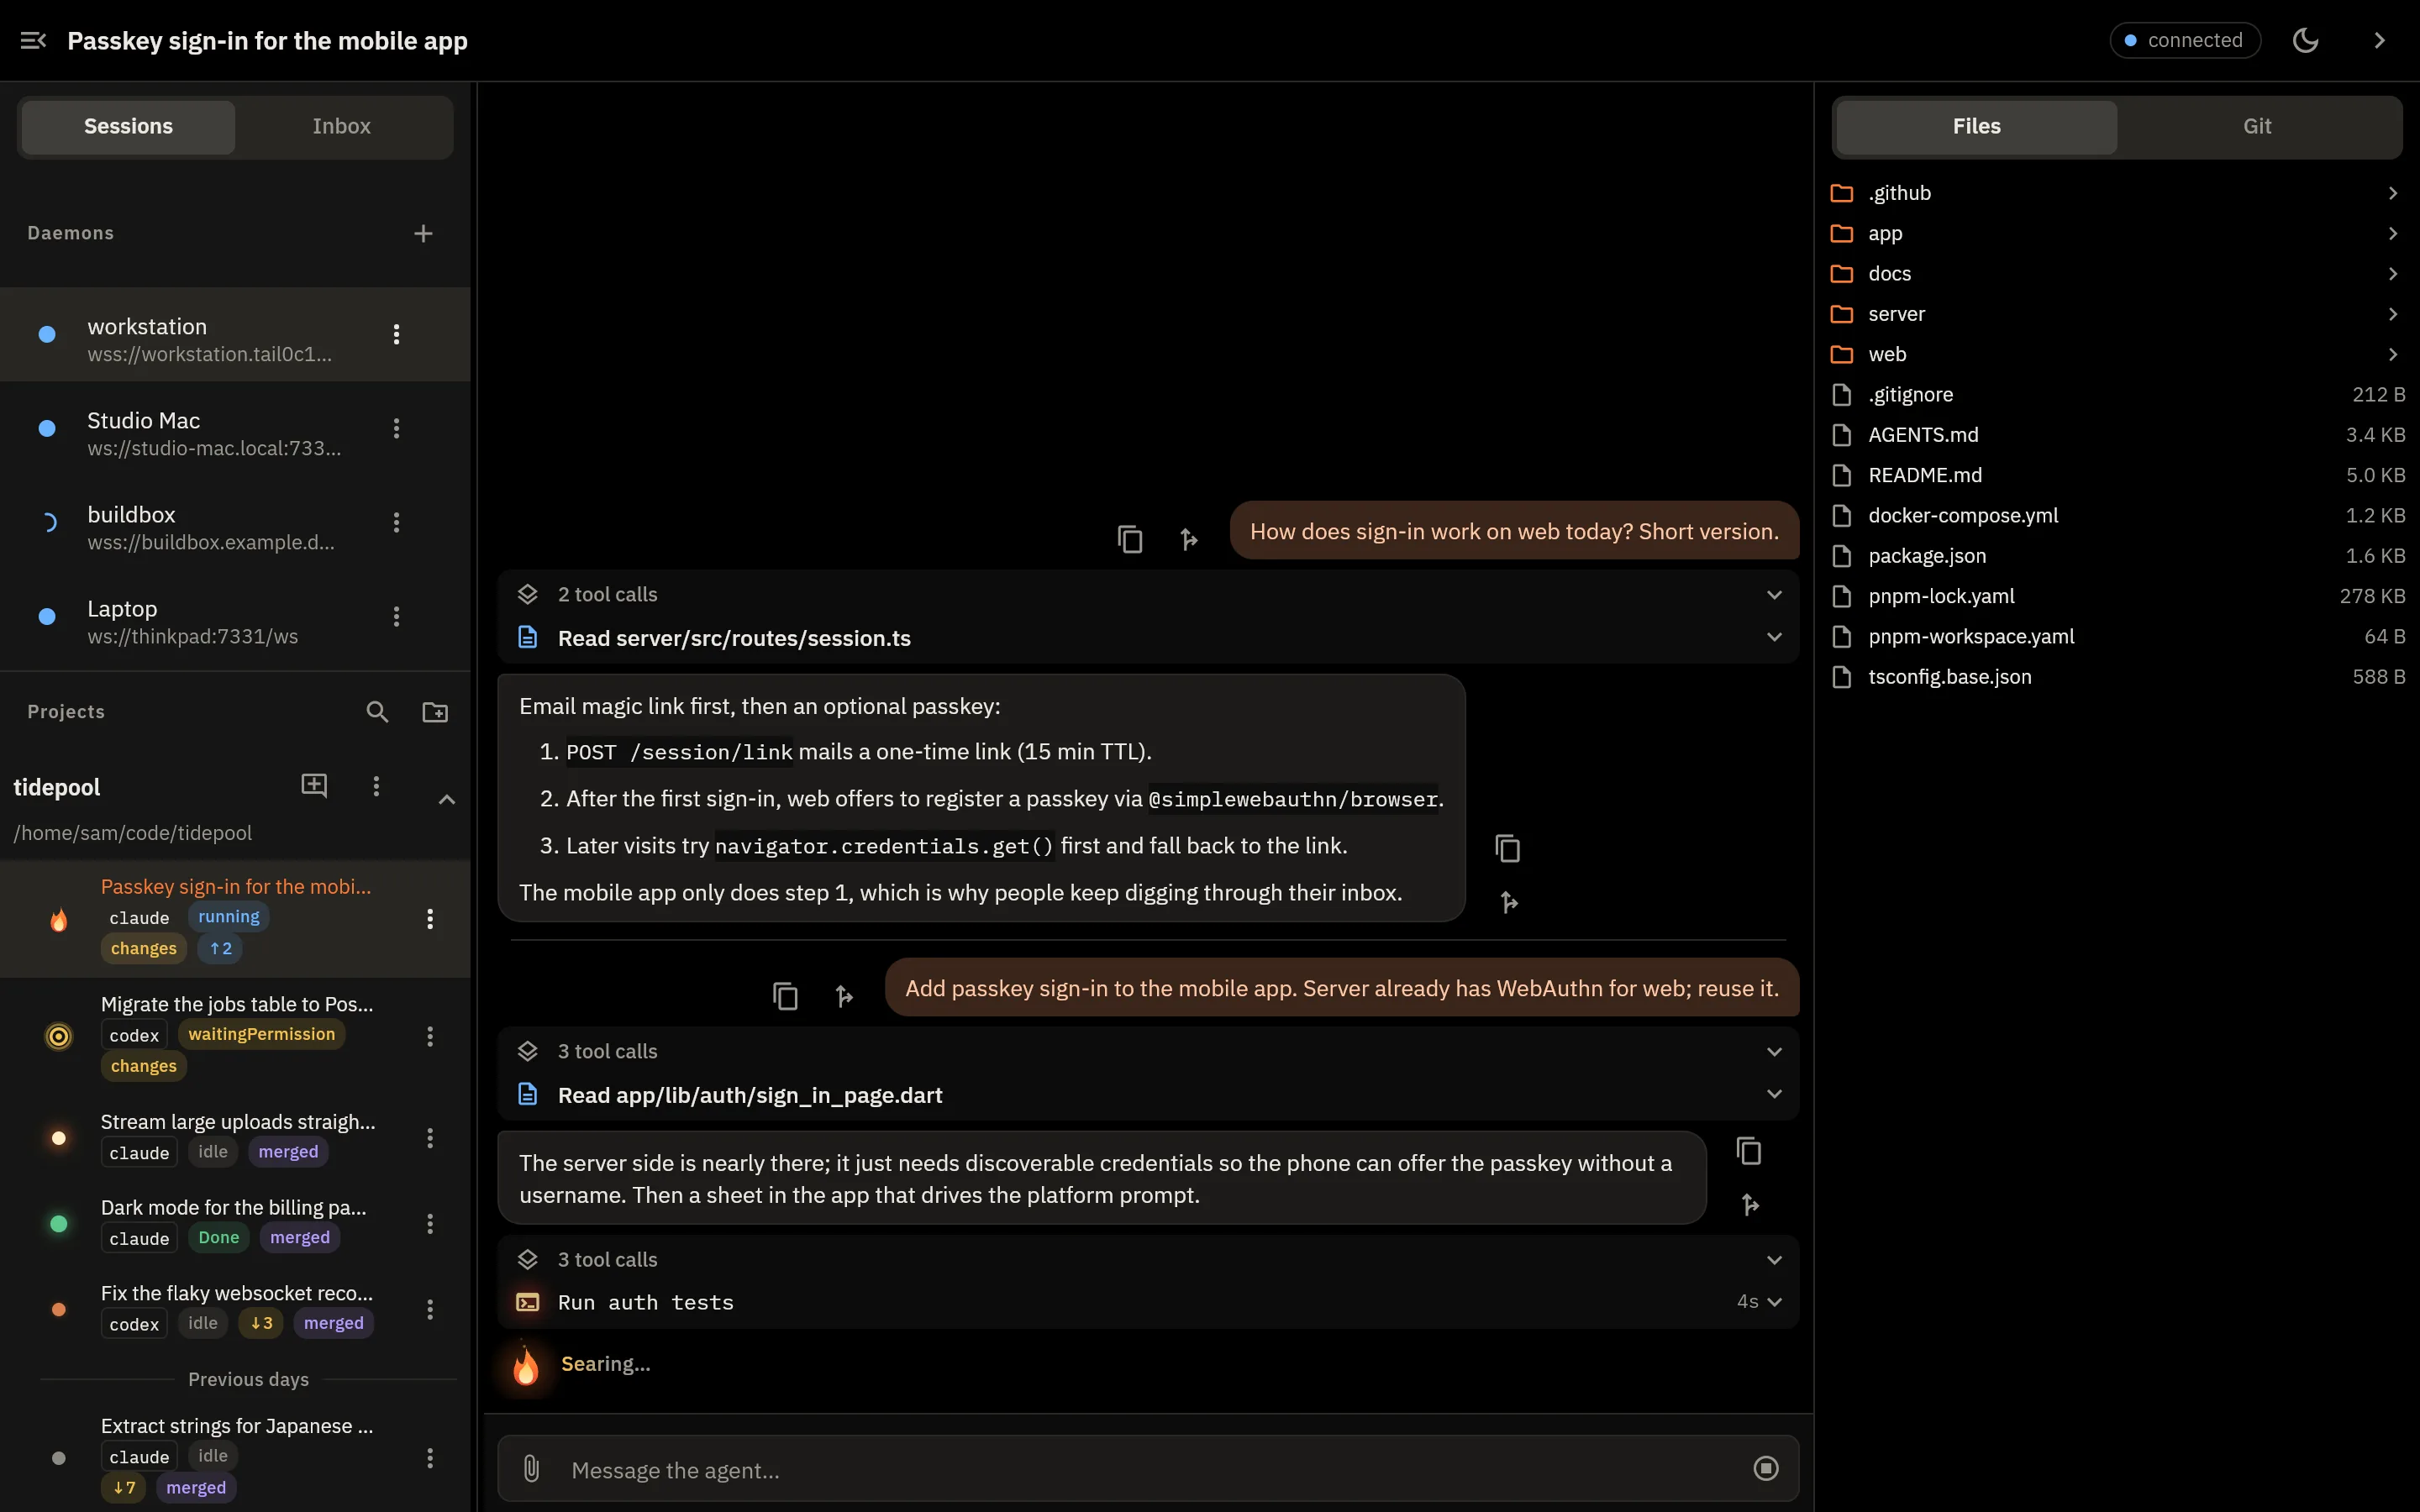Select the Laptop daemon
The image size is (2420, 1512).
[x=235, y=616]
